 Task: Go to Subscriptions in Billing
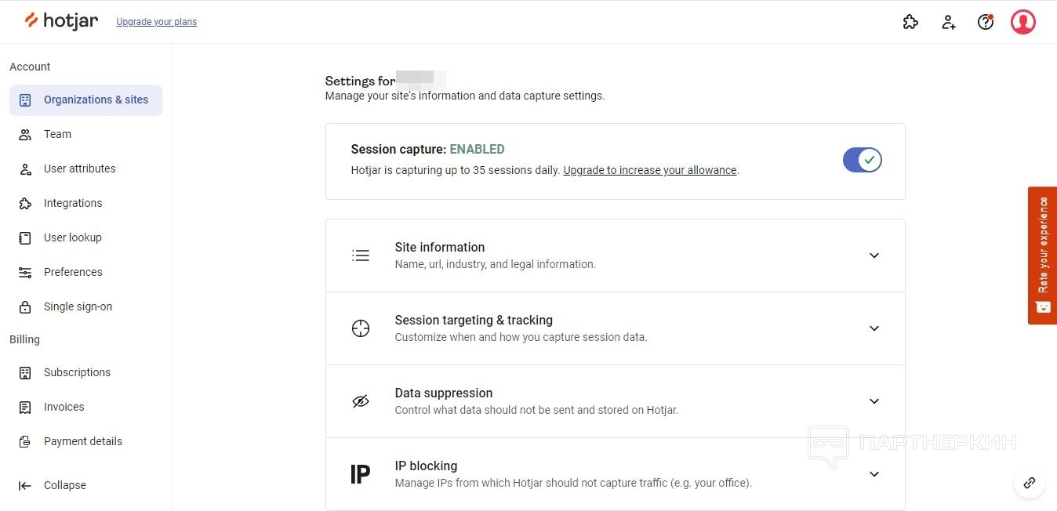coord(77,372)
